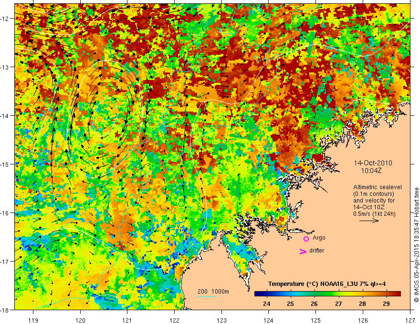Click the '0.5m/s (1kt 24h)' label
The width and height of the screenshot is (420, 324).
[374, 213]
